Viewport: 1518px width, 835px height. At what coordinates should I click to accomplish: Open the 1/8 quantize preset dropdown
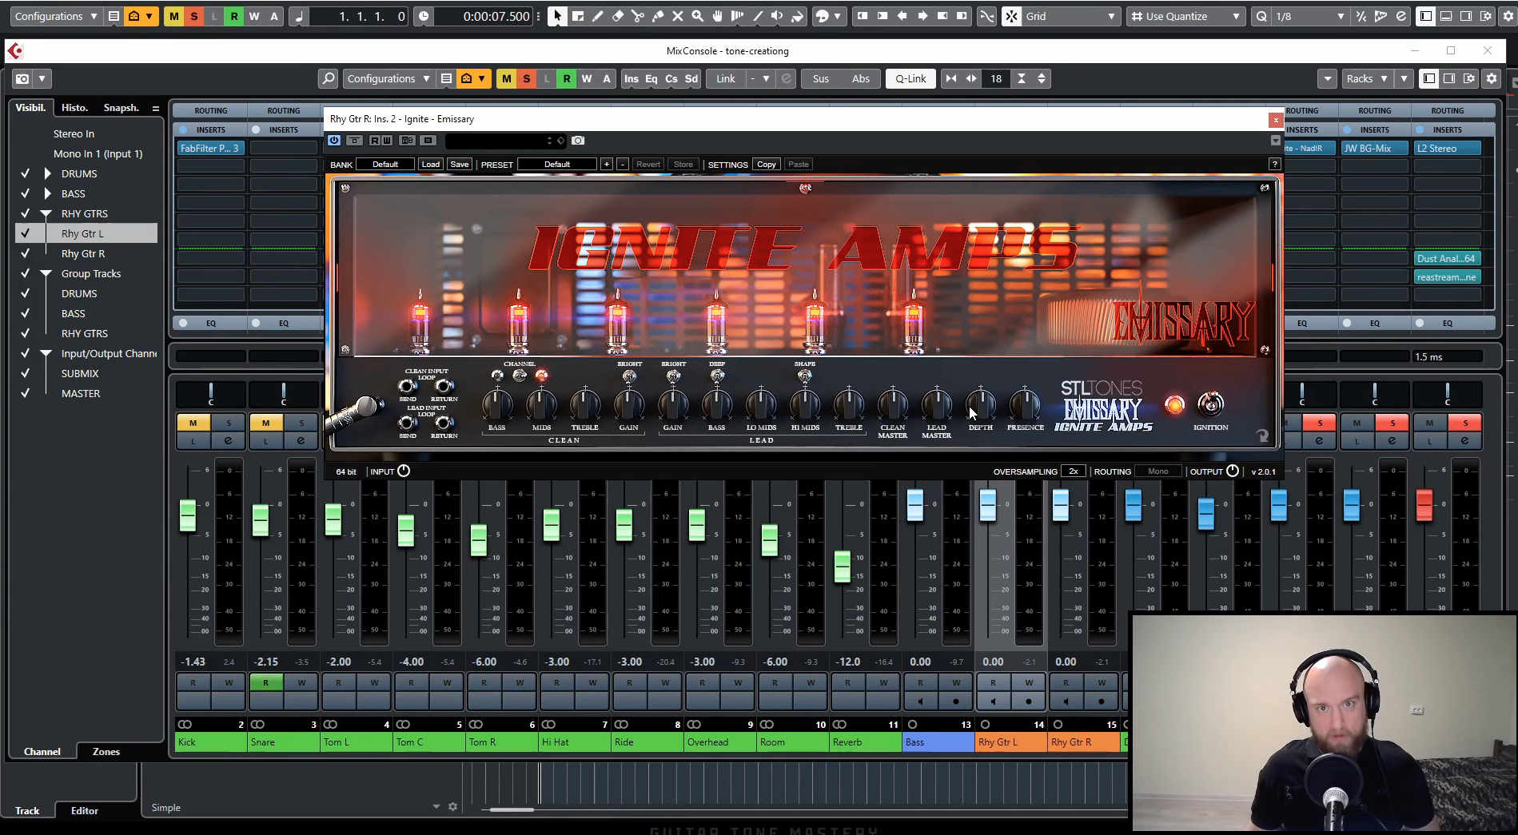(x=1309, y=16)
